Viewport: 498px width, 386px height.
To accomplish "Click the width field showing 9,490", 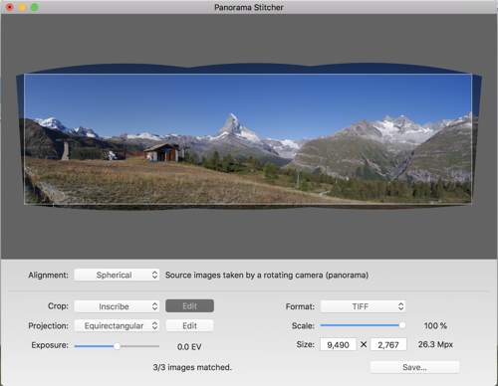I will coord(338,344).
